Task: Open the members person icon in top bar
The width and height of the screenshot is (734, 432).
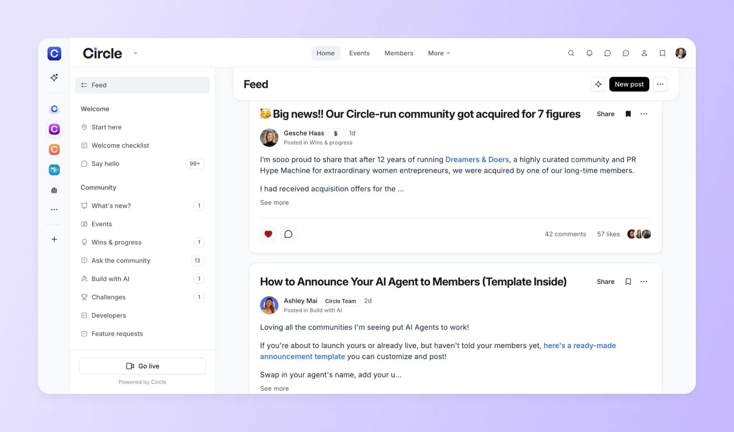Action: point(644,53)
